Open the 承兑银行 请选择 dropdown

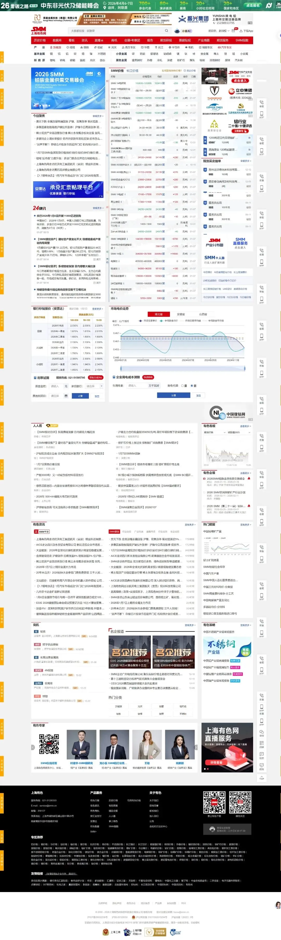pyautogui.click(x=94, y=386)
